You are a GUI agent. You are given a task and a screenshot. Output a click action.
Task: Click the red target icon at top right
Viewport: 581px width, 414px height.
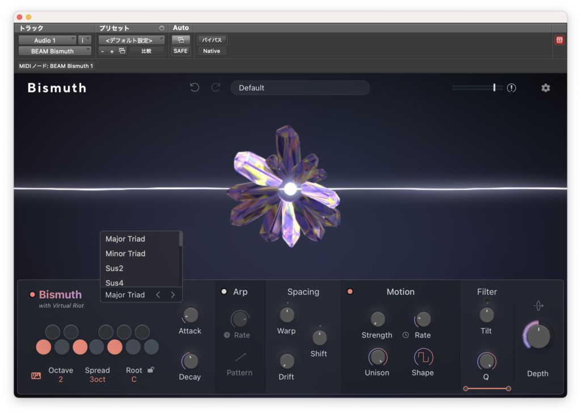559,40
